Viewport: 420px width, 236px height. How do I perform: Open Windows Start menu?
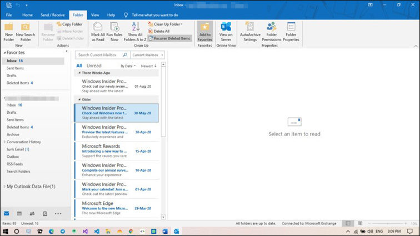click(6, 231)
